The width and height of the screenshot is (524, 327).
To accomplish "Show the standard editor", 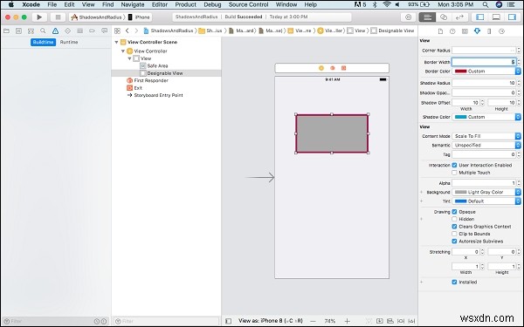I will (427, 17).
